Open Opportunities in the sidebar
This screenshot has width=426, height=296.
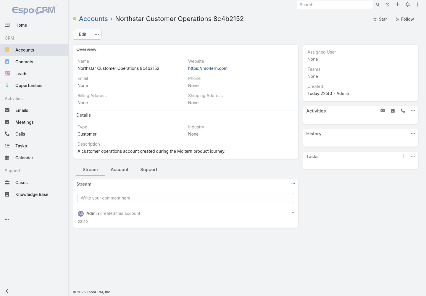click(34, 86)
